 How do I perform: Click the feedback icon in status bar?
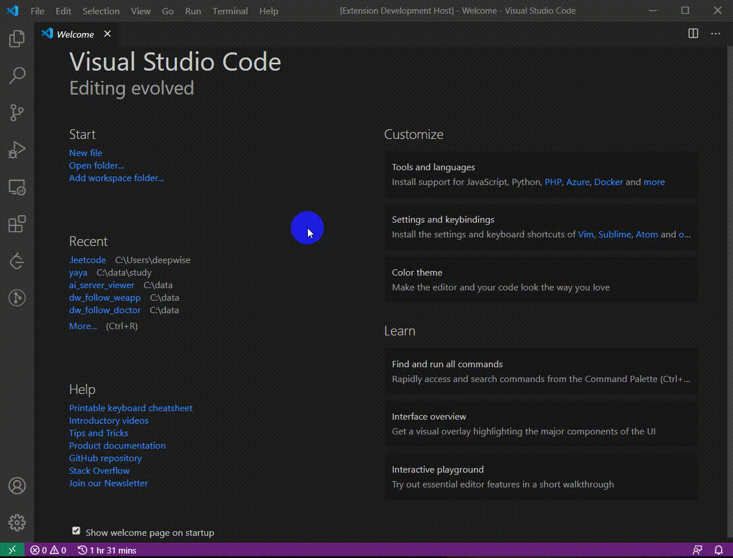(697, 550)
